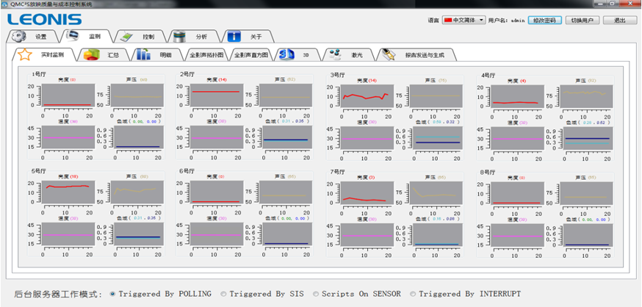Screen dimensions: 642x307
Task: Expand the 中文简体 language dropdown
Action: [x=481, y=20]
